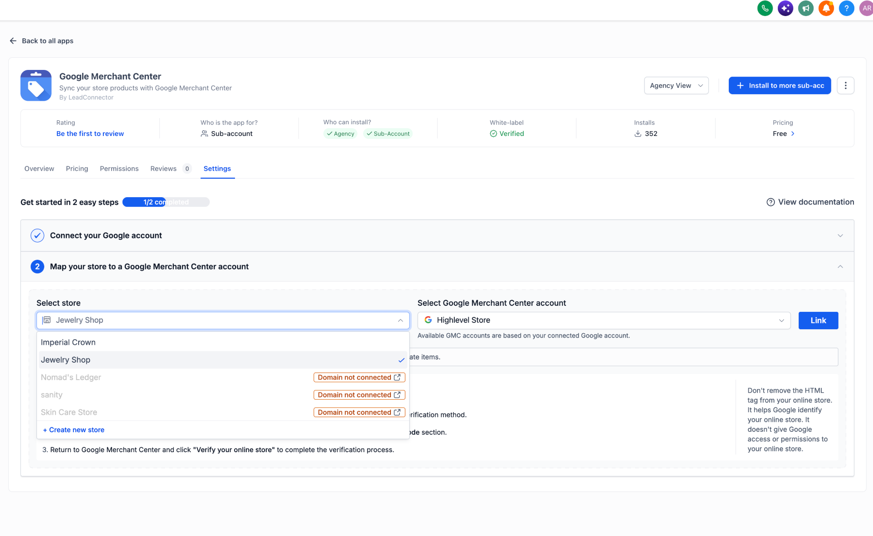Open the Permissions tab
The width and height of the screenshot is (873, 536).
tap(119, 169)
